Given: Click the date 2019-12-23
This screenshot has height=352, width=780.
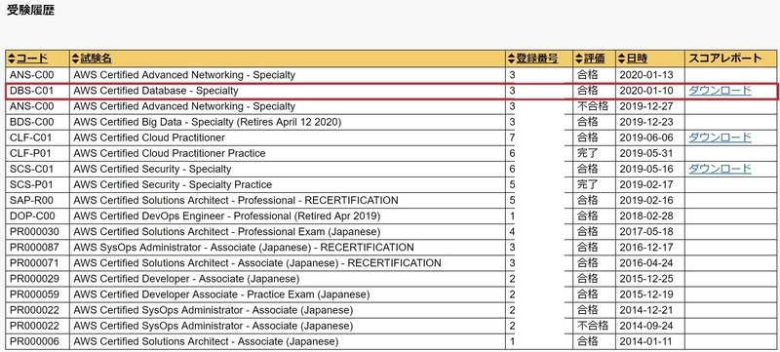Looking at the screenshot, I should (x=646, y=122).
